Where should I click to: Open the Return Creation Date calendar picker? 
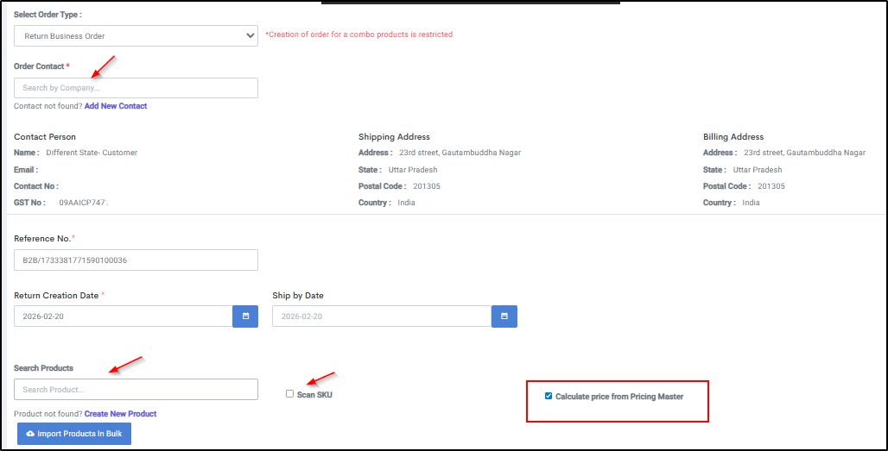point(245,316)
